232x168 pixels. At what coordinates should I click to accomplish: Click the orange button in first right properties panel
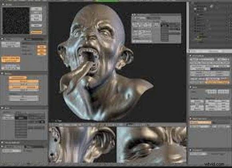(x=217, y=82)
